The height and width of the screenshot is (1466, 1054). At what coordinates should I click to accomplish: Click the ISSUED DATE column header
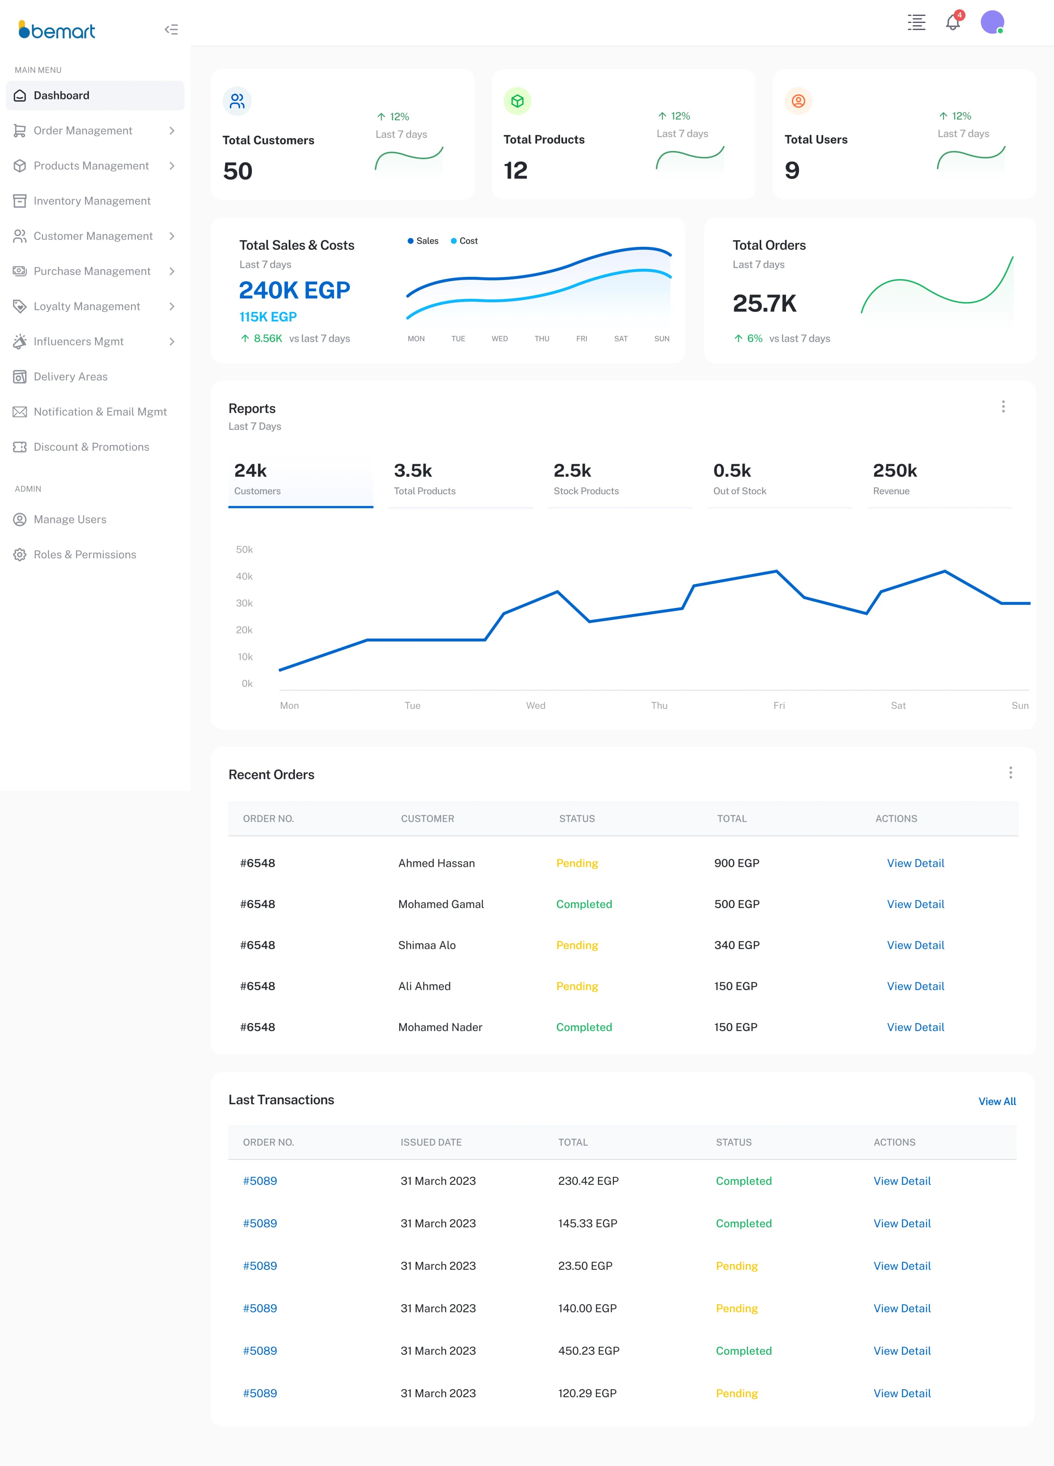click(x=431, y=1142)
